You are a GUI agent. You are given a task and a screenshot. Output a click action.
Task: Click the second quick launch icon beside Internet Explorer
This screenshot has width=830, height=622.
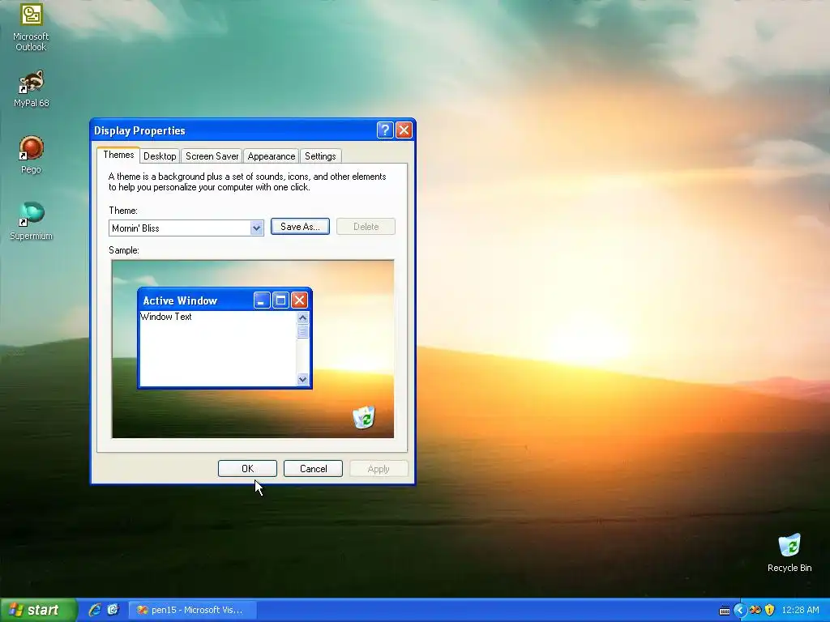(113, 610)
